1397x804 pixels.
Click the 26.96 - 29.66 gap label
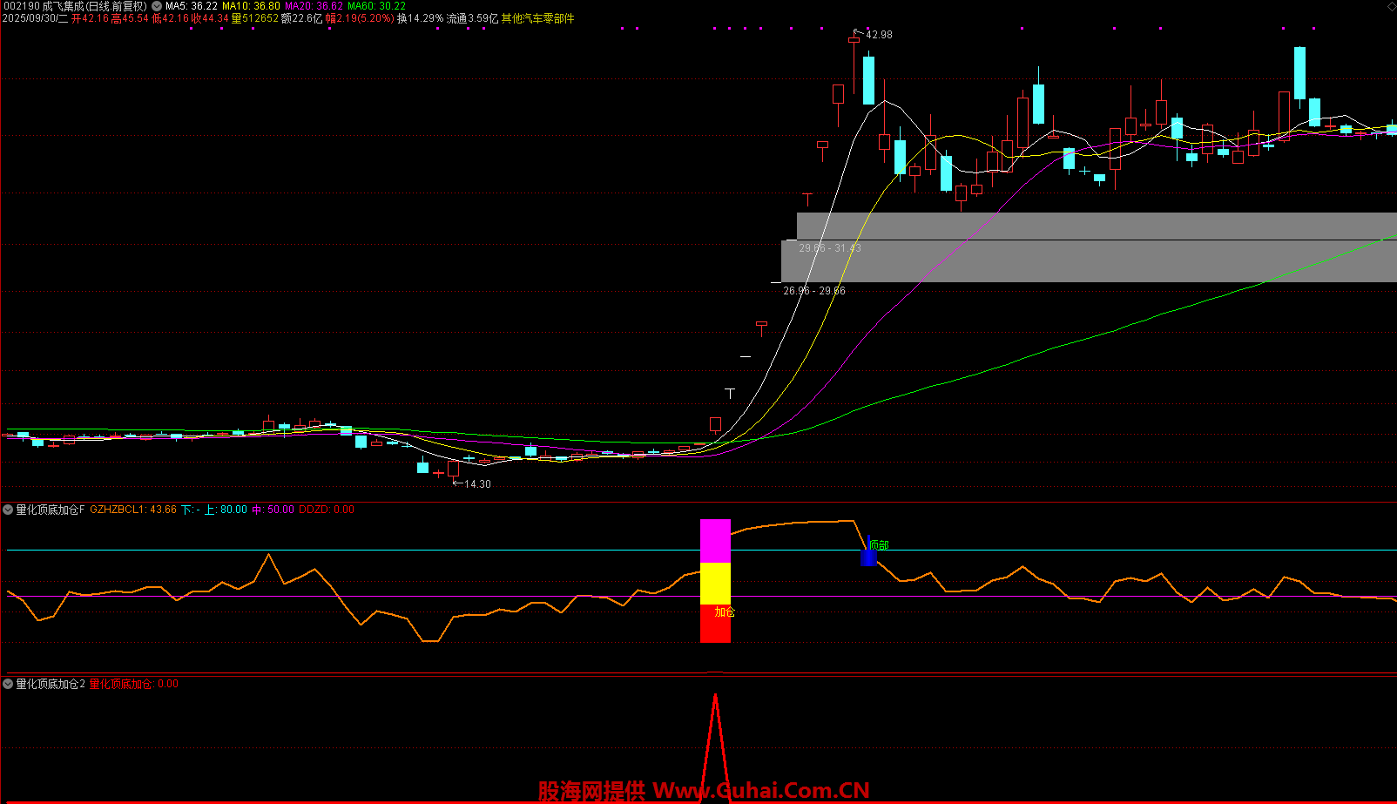click(813, 291)
